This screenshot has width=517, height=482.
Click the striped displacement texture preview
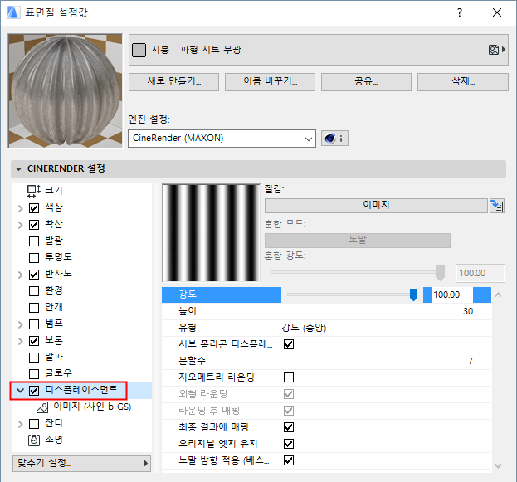(211, 233)
